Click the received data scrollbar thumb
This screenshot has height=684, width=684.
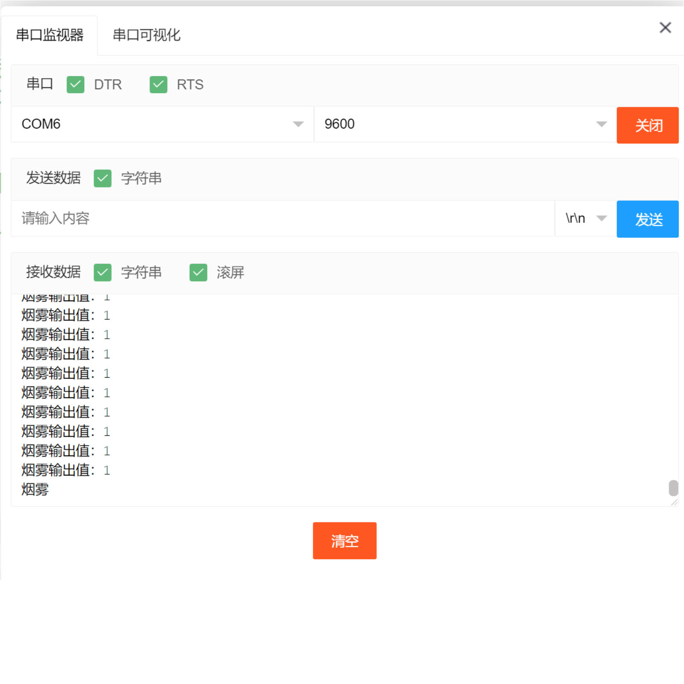click(673, 488)
